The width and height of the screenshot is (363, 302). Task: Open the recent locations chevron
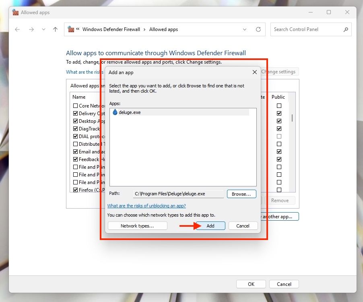pyautogui.click(x=44, y=29)
